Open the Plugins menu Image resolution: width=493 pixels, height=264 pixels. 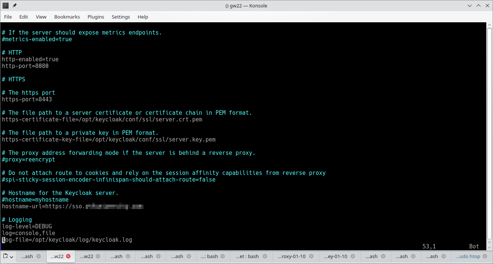point(95,17)
